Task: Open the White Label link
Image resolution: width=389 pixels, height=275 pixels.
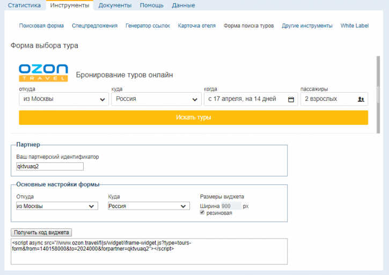Action: click(x=355, y=26)
